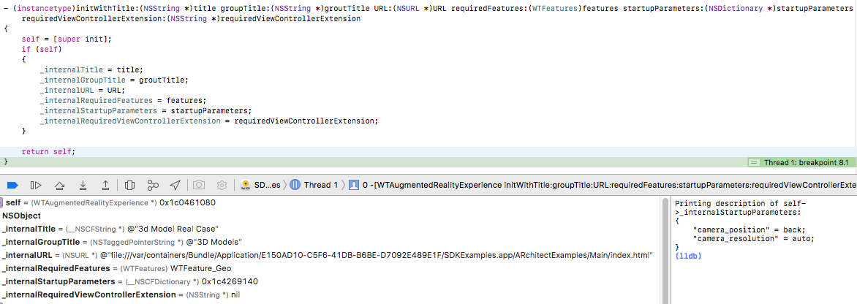Click the 'if (self)' code line
The height and width of the screenshot is (304, 857).
[x=42, y=50]
